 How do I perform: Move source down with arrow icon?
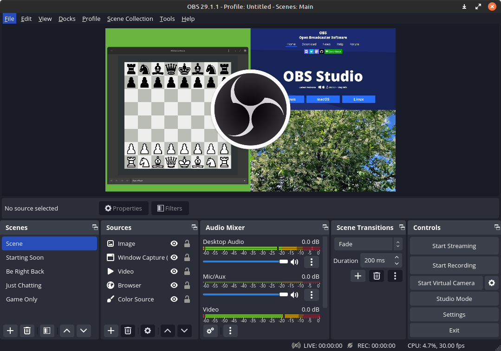click(184, 331)
